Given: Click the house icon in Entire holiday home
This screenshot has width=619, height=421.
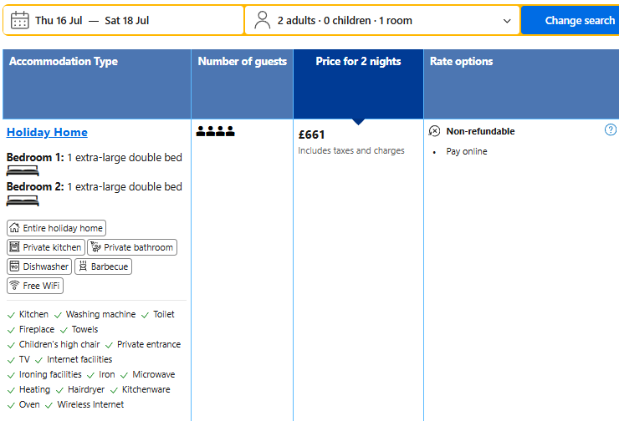Looking at the screenshot, I should click(x=14, y=227).
